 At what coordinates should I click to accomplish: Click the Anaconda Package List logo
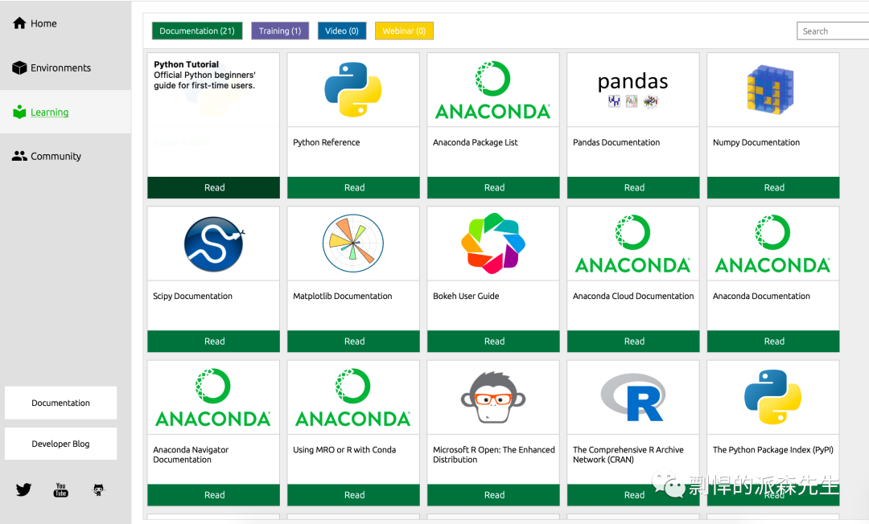[492, 90]
